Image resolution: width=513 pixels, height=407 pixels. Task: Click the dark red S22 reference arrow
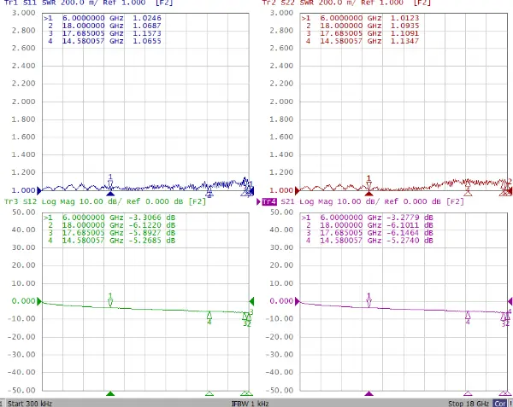[x=298, y=189]
